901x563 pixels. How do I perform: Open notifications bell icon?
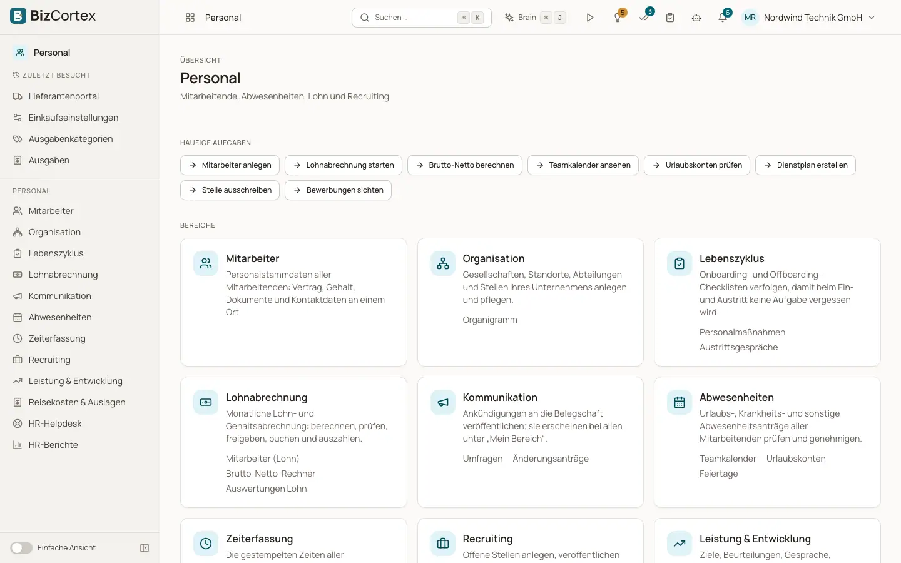723,18
